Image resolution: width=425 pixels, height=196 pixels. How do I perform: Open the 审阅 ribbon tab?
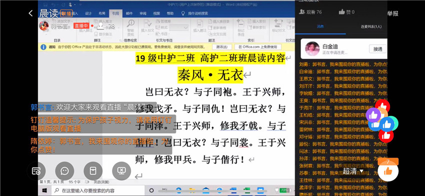coord(143,13)
